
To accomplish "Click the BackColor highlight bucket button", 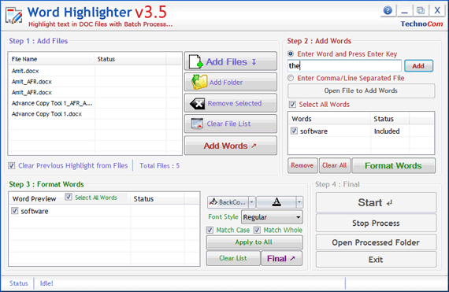I will tap(228, 202).
